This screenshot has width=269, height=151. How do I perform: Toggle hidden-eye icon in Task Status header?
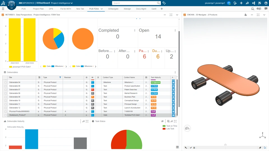[162, 121]
